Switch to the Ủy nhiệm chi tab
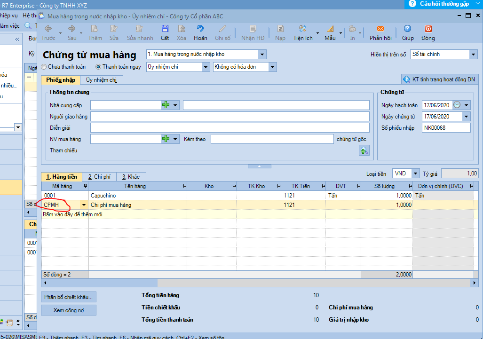483x339 pixels. click(x=101, y=80)
